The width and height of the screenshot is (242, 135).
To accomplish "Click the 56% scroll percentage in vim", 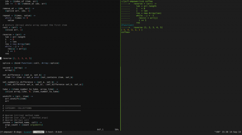I will pos(117,130).
